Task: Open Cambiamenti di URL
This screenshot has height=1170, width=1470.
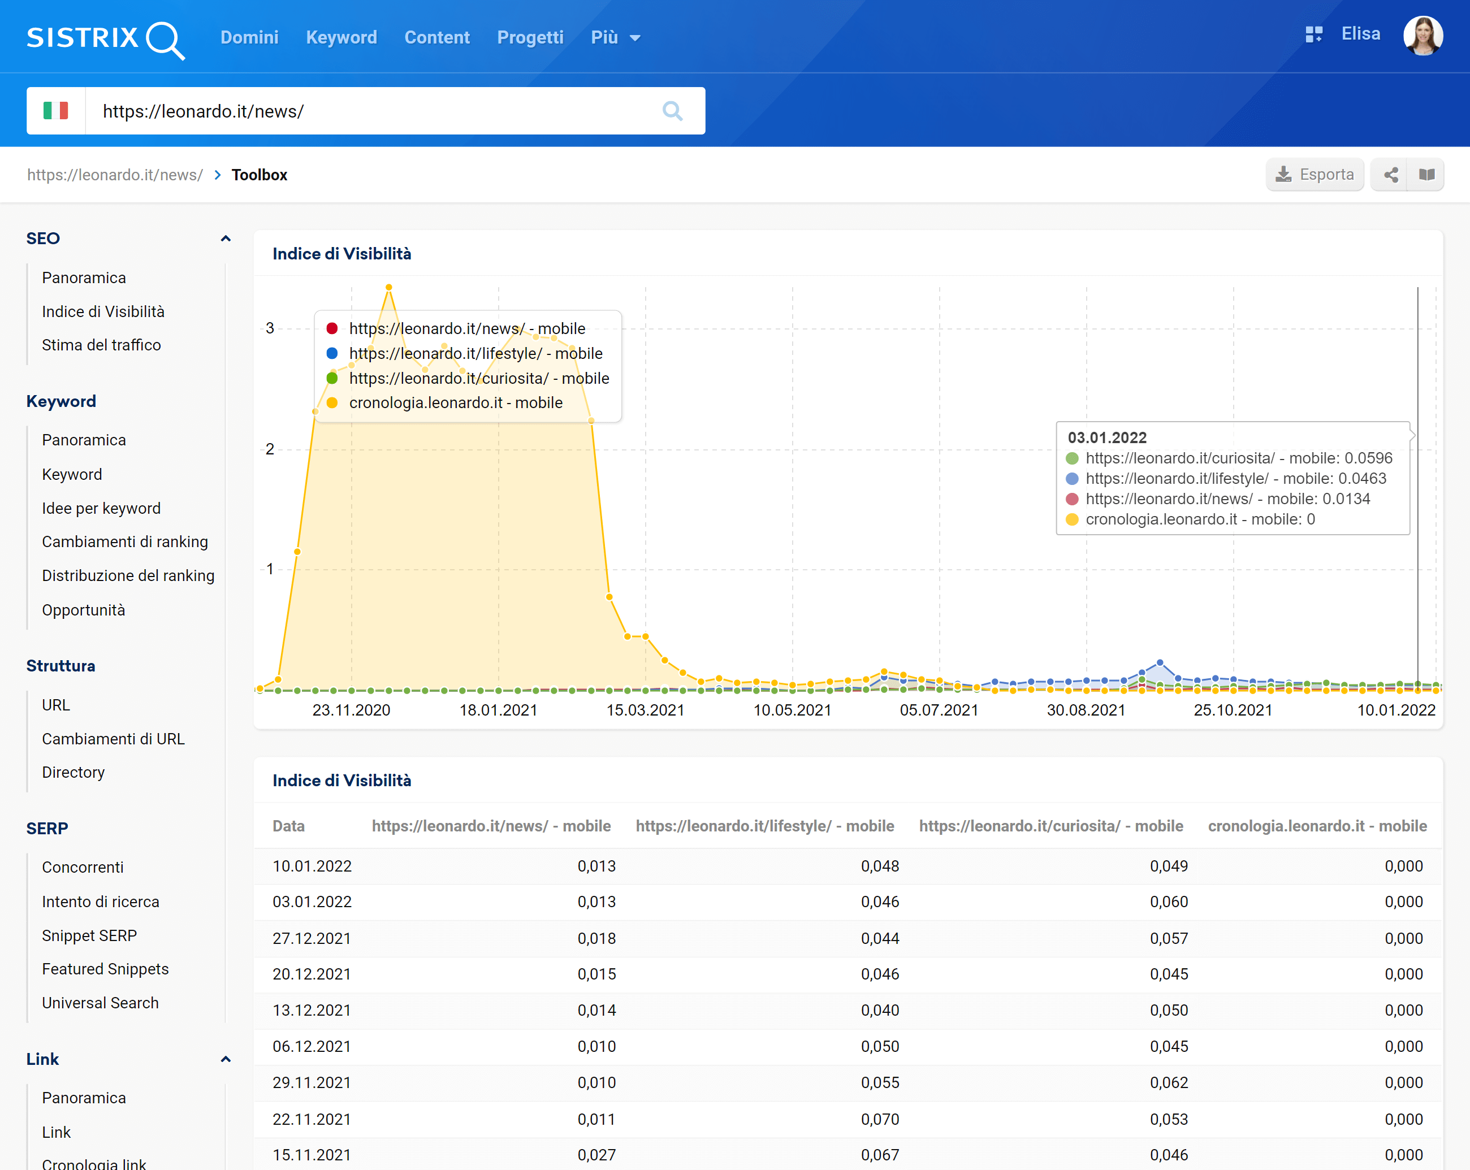Action: 113,739
